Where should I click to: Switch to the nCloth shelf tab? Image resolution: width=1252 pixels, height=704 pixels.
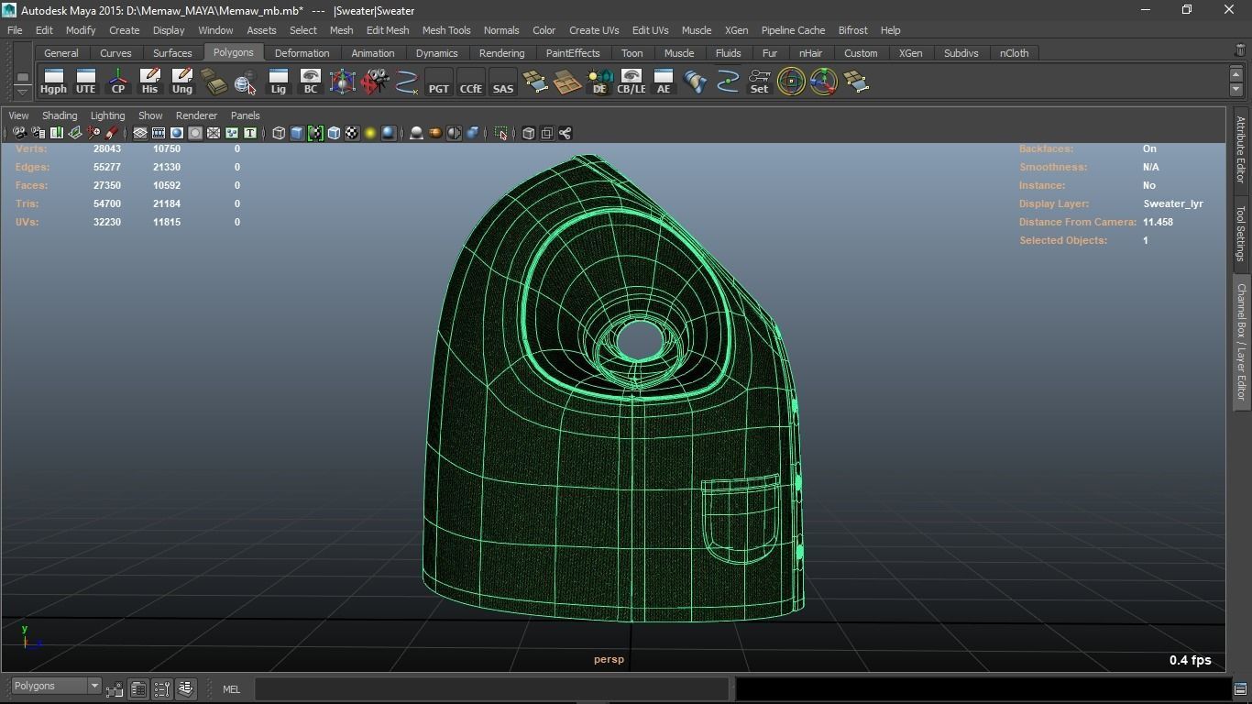click(x=1014, y=53)
